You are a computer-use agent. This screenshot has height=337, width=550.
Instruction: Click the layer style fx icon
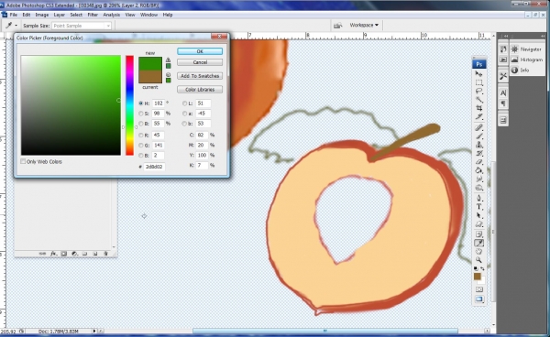tap(53, 254)
